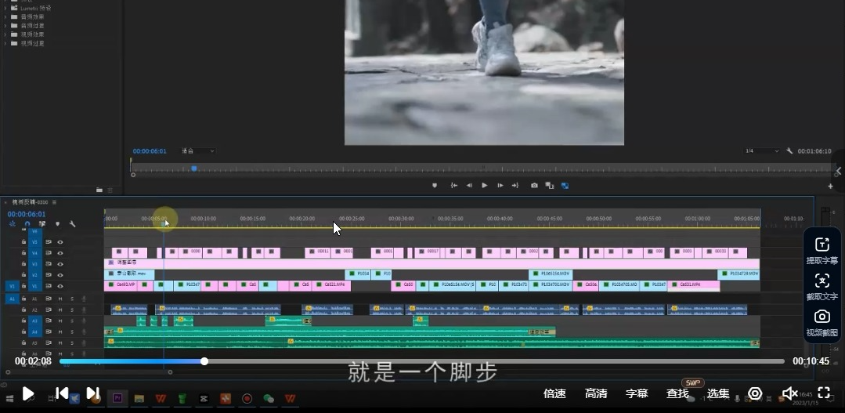This screenshot has height=413, width=845.
Task: Click the Program Monitor scrub bar playhead
Action: (x=194, y=168)
